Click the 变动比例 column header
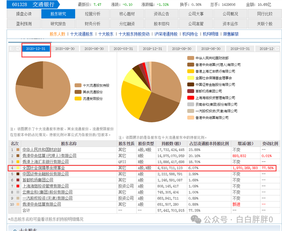282x231 pixels. pos(270,144)
